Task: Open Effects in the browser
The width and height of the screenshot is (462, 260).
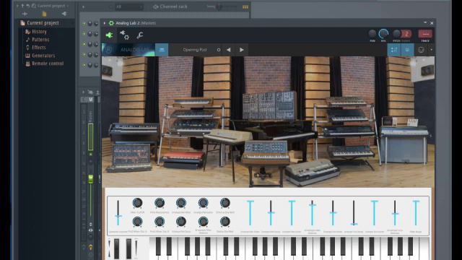Action: pyautogui.click(x=35, y=48)
